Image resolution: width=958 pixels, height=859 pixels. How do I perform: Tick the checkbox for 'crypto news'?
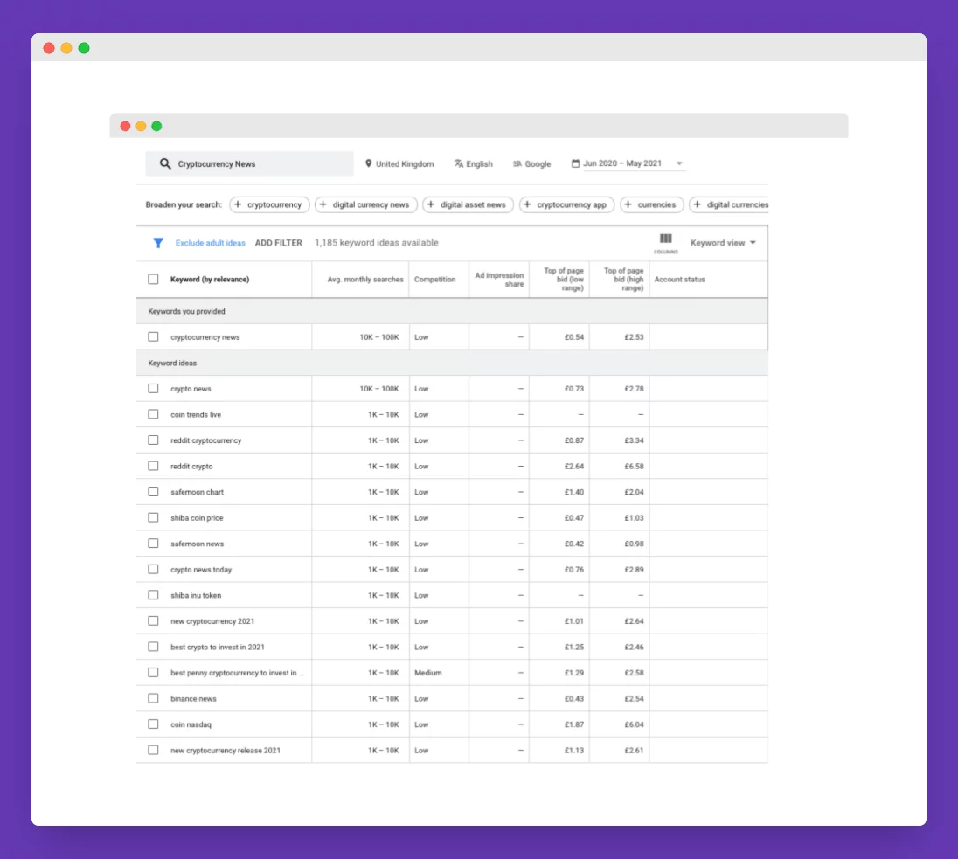[x=153, y=389]
